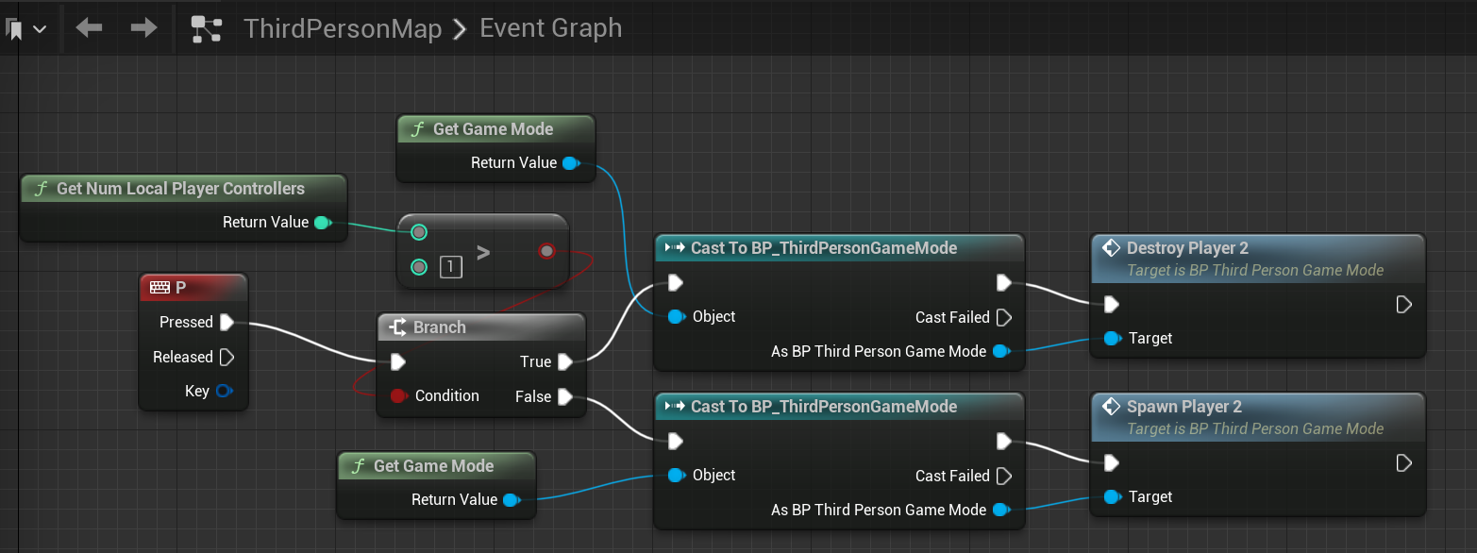Click Return Value pin of bottom Get Game Mode
This screenshot has width=1477, height=553.
point(511,500)
